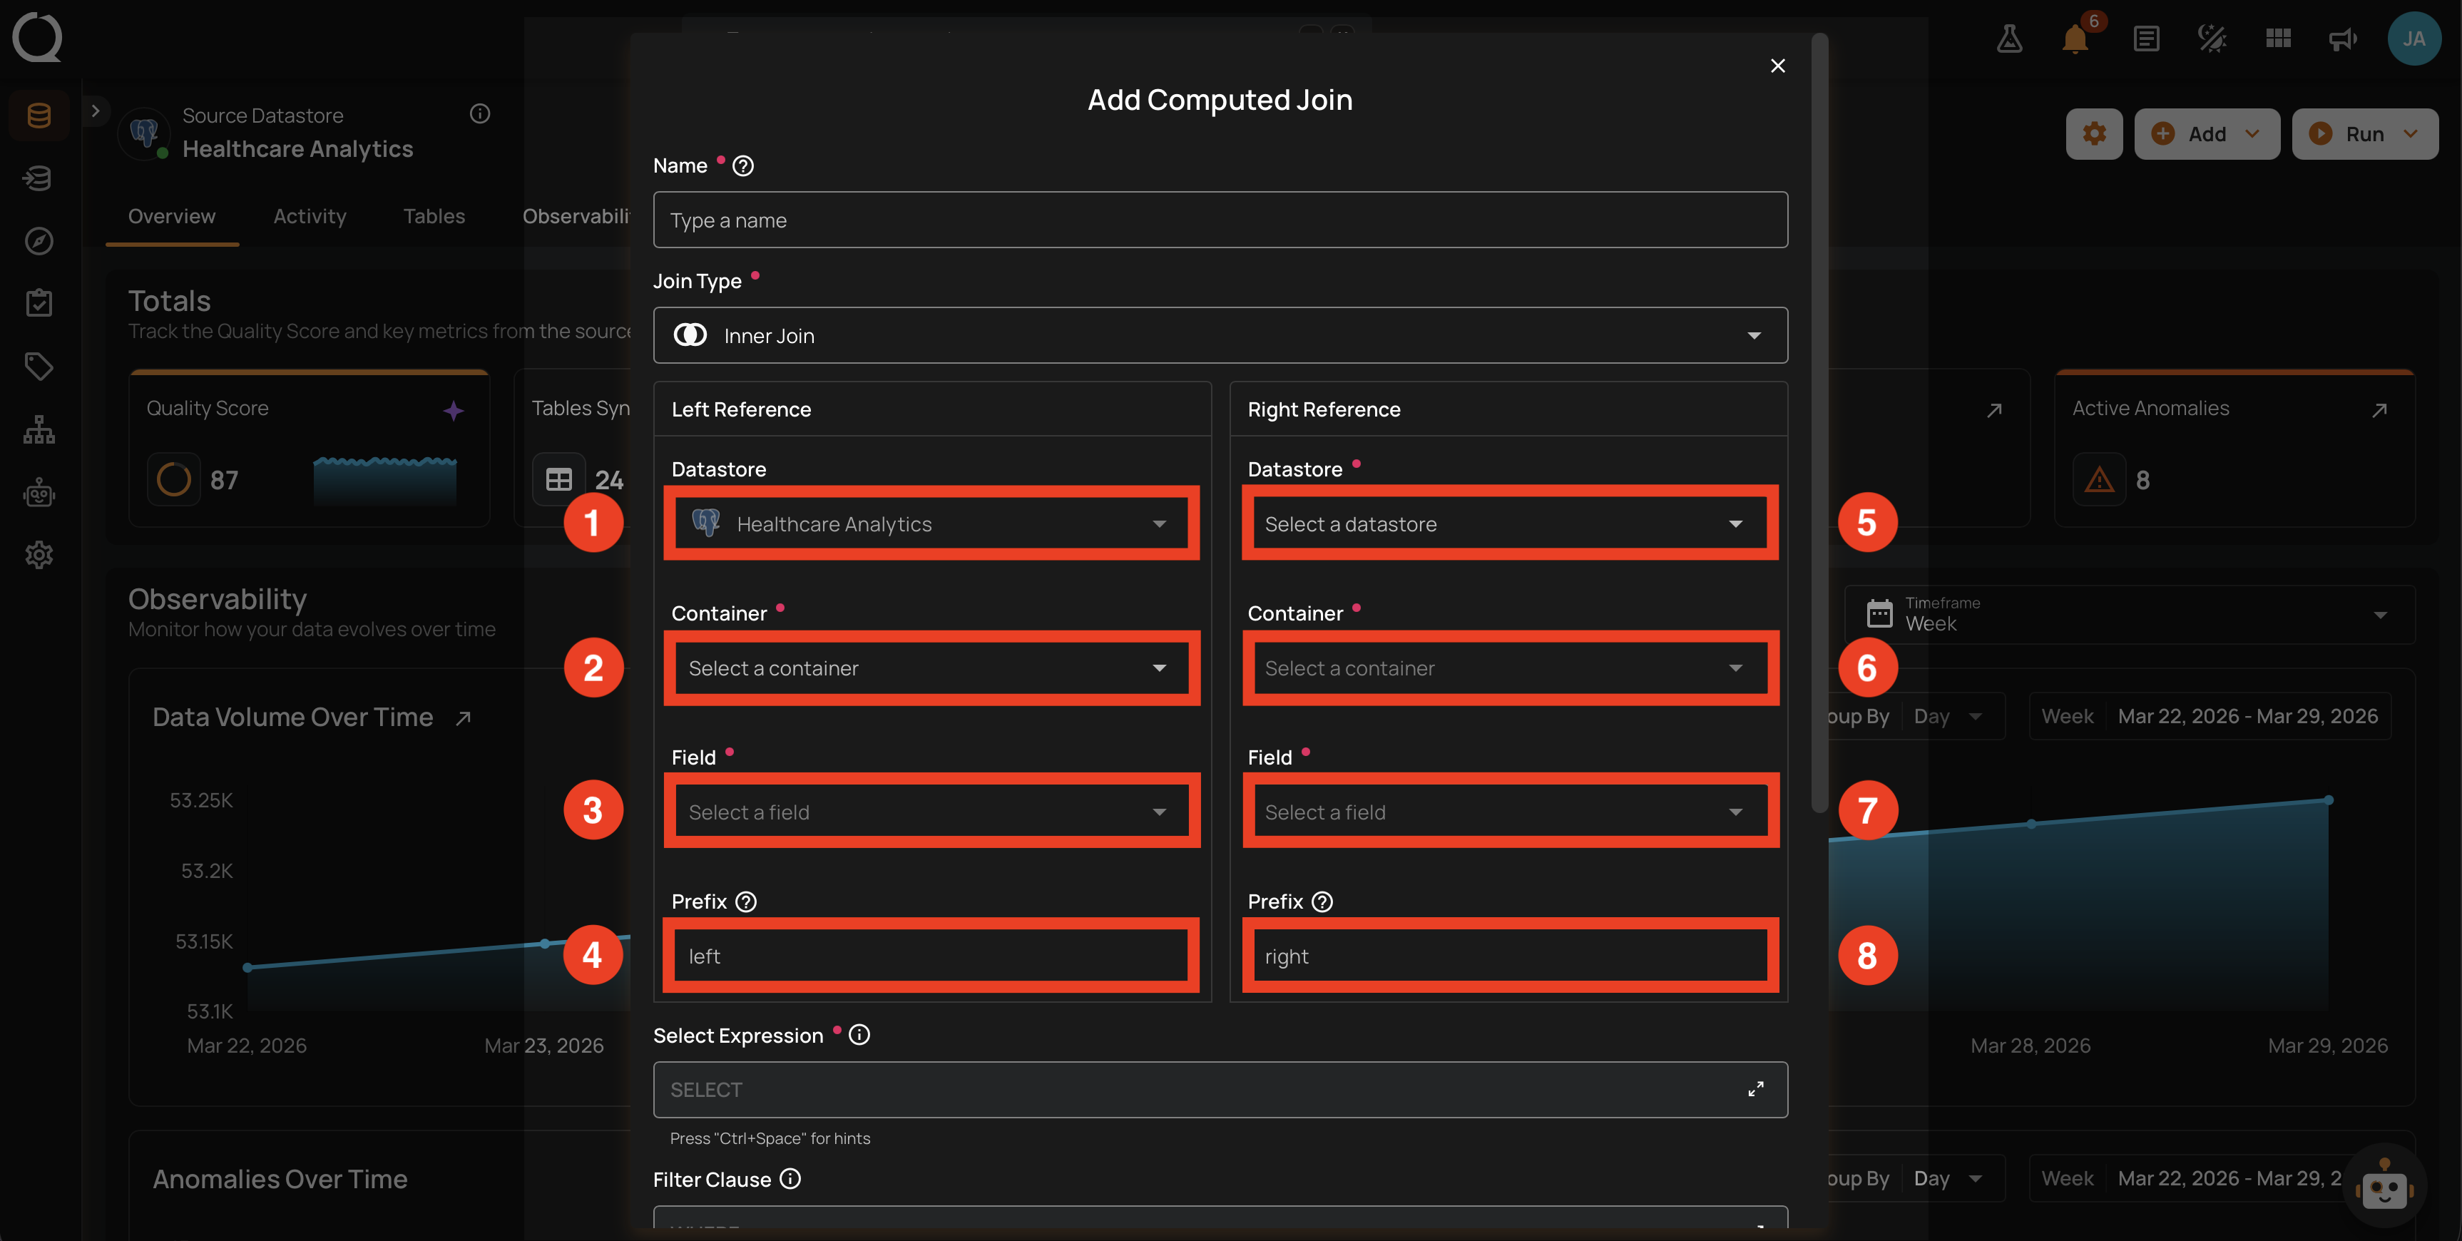Click the datastore settings gear button
Screen dimensions: 2462x1241
(2094, 134)
